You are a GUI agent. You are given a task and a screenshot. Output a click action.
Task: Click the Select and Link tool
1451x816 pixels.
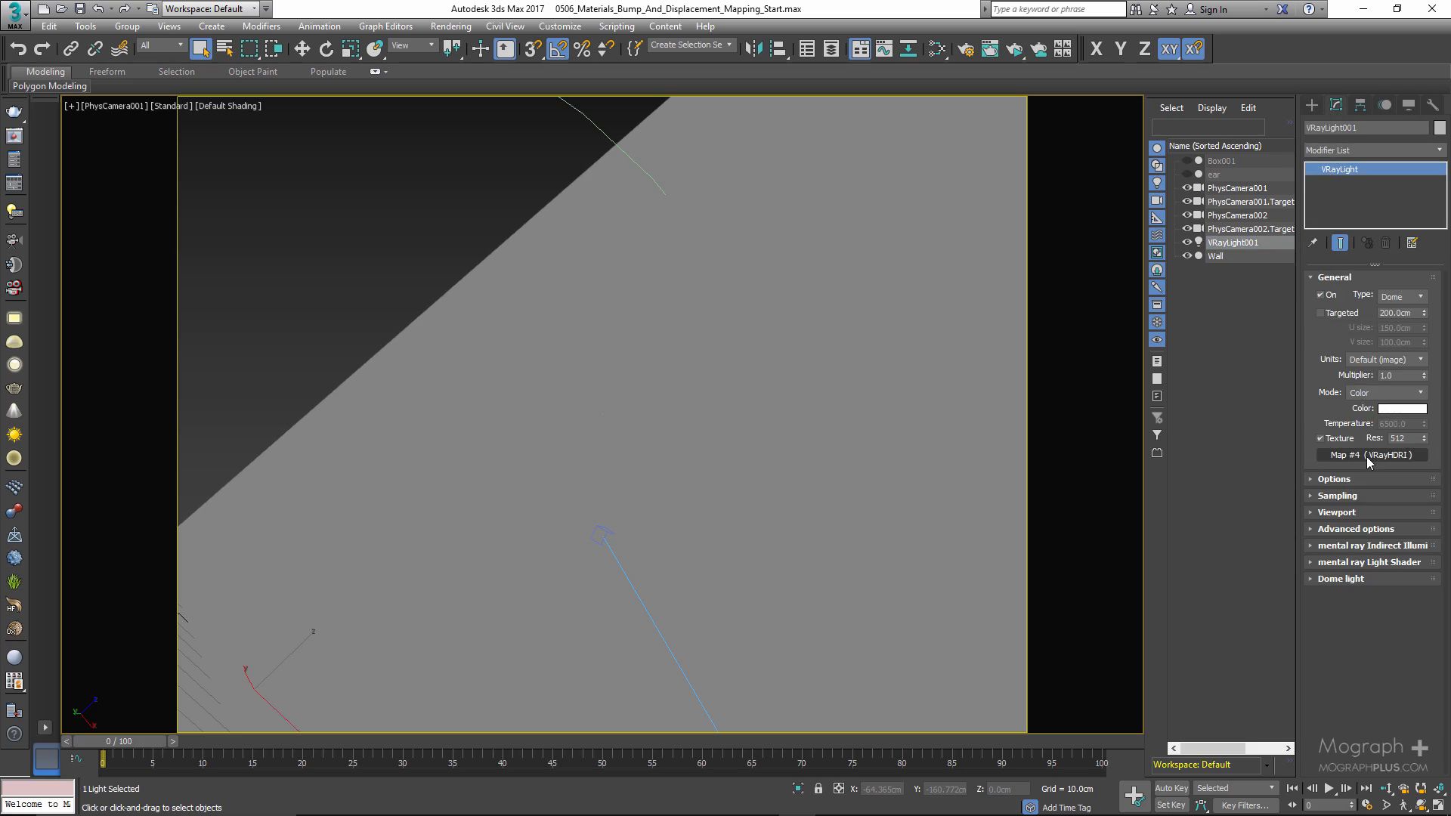coord(70,49)
